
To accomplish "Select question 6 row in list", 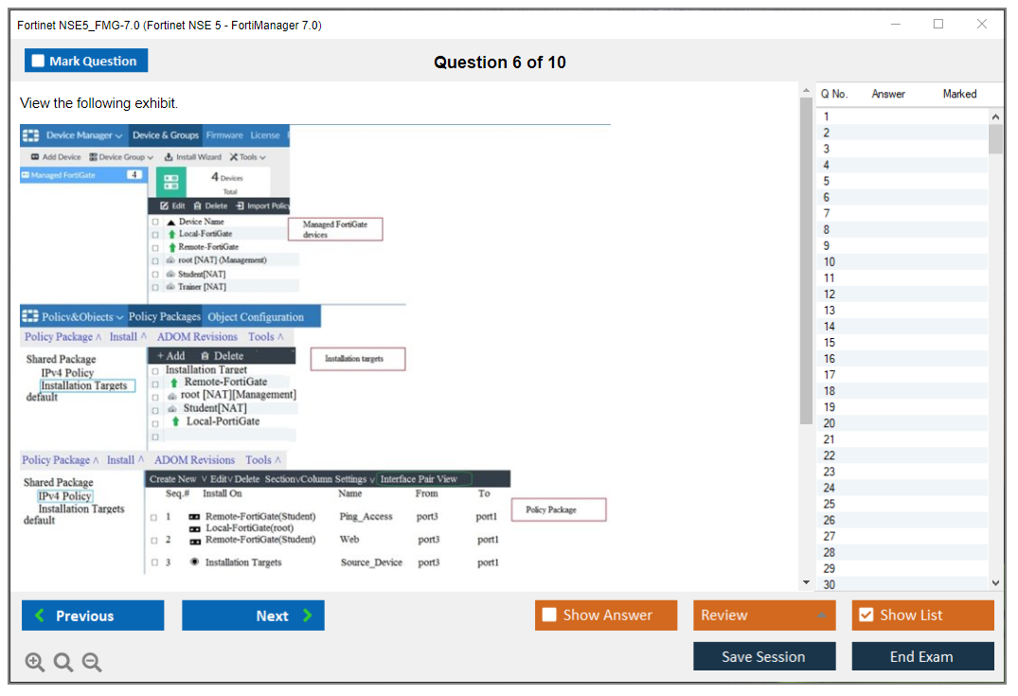I will click(x=827, y=197).
